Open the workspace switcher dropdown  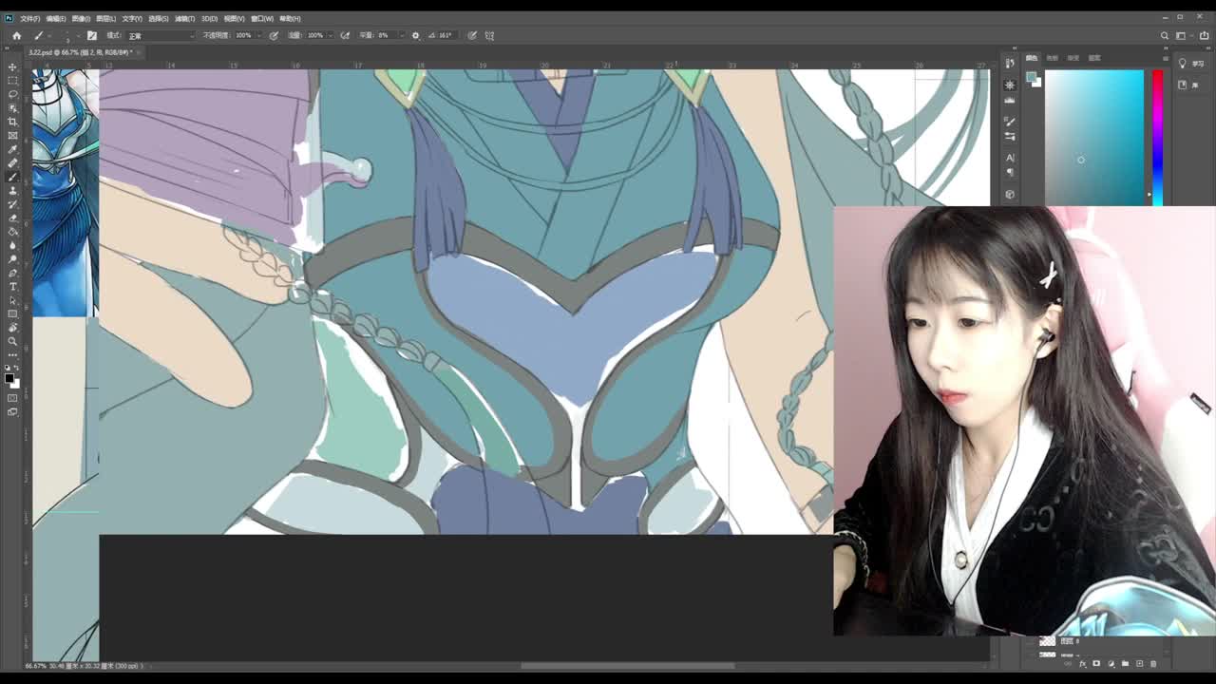(x=1181, y=35)
